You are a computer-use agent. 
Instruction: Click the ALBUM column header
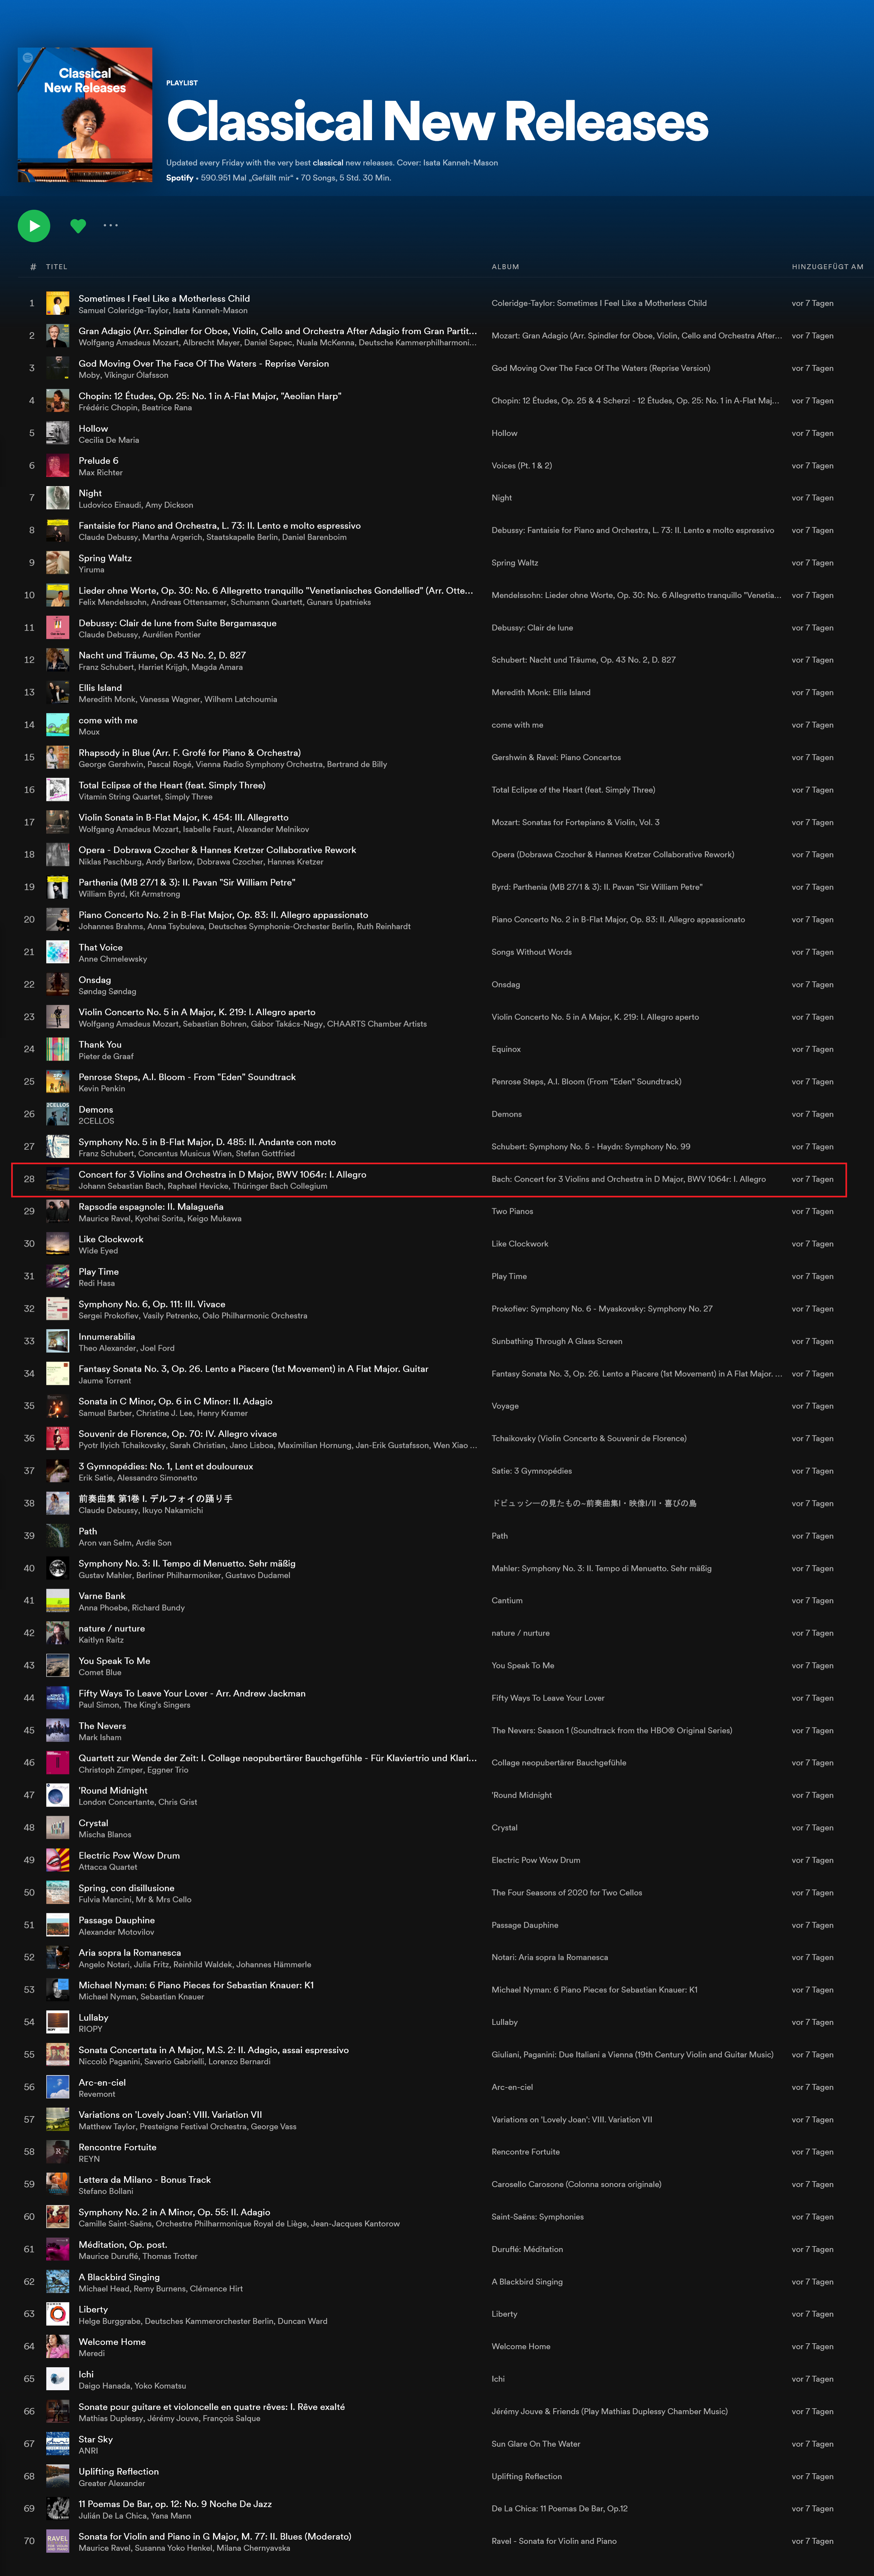pos(505,267)
